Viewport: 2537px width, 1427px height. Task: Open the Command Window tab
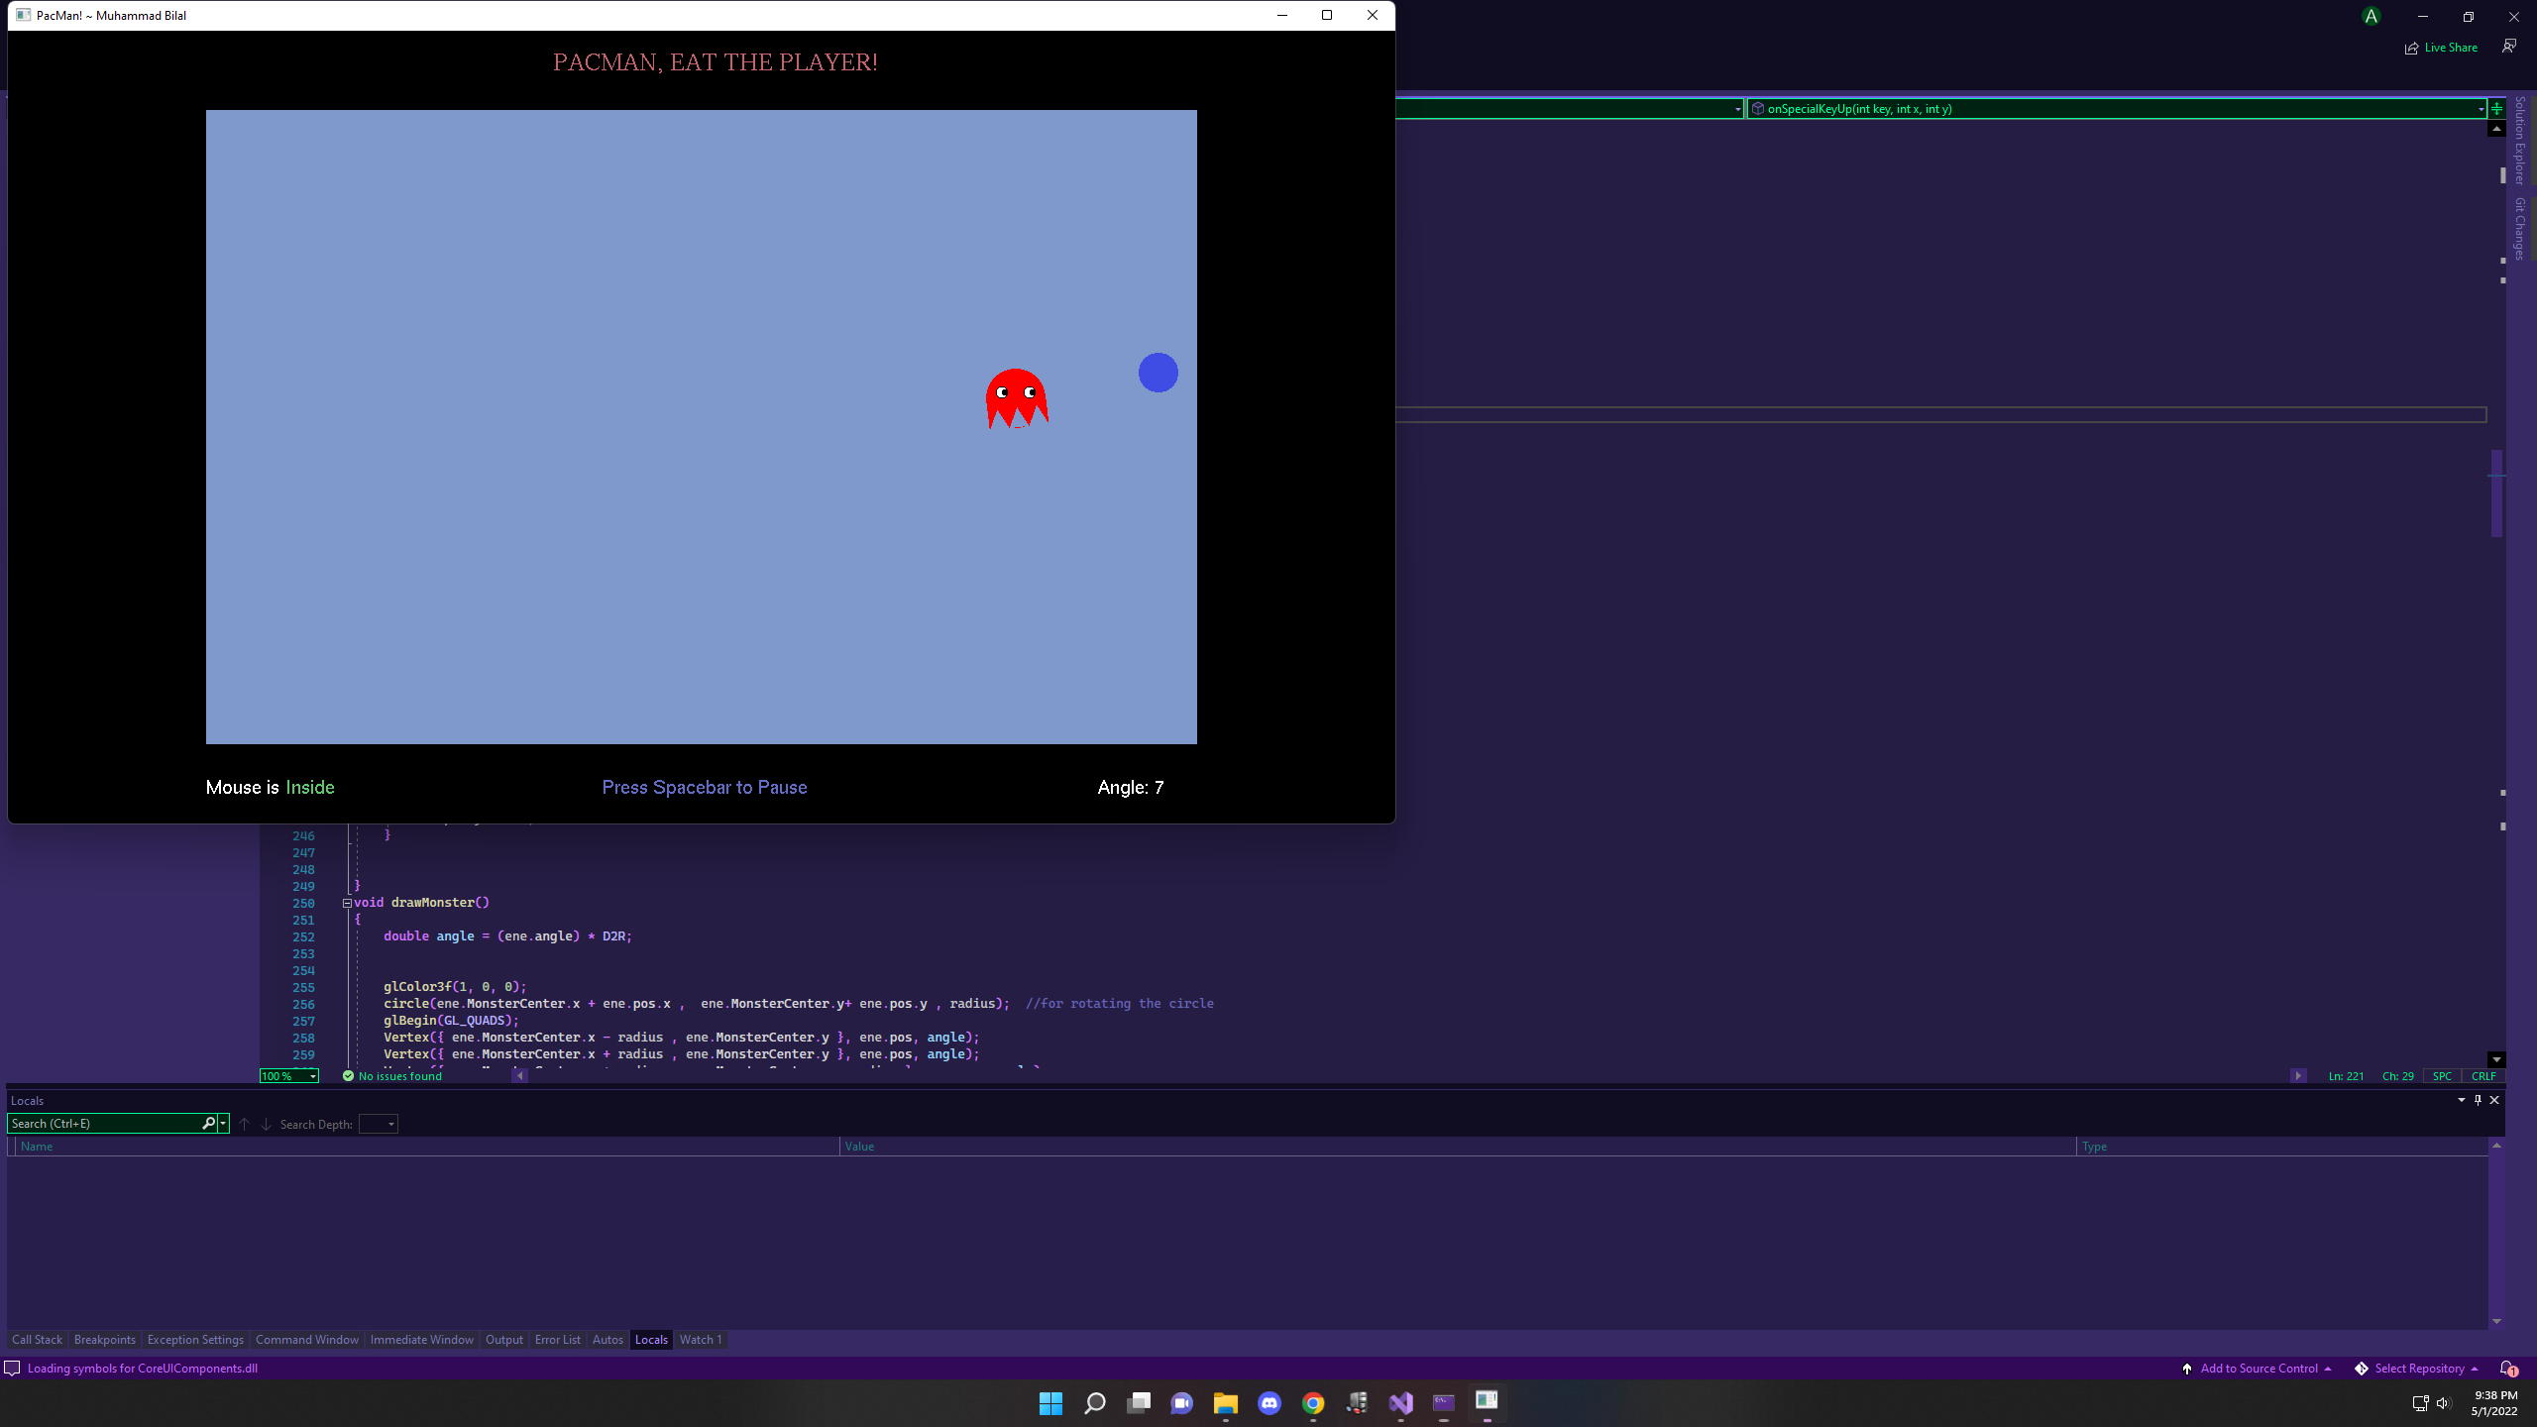pos(307,1340)
